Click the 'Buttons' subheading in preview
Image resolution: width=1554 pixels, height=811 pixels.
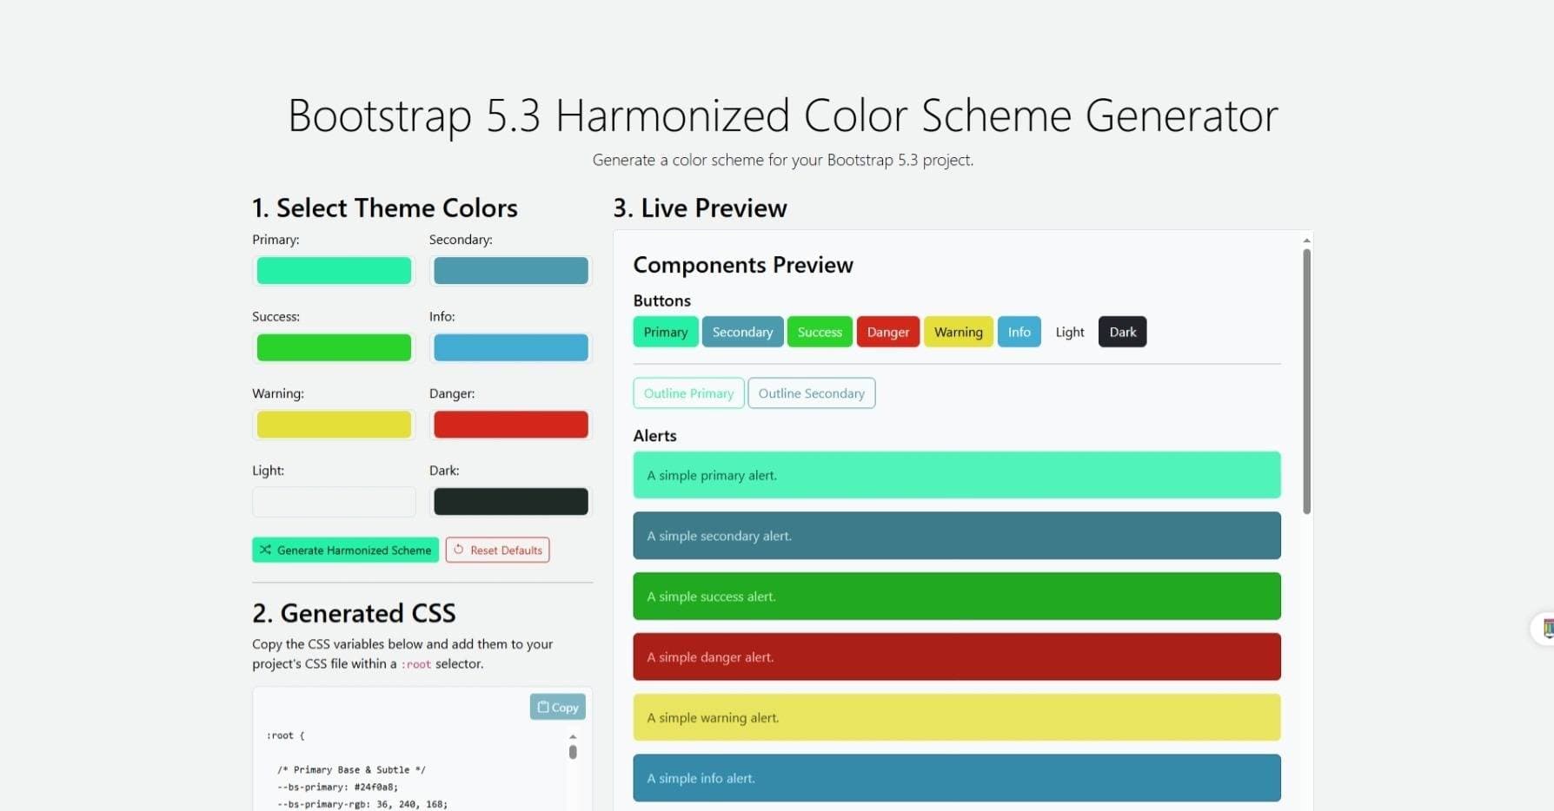[x=661, y=300]
